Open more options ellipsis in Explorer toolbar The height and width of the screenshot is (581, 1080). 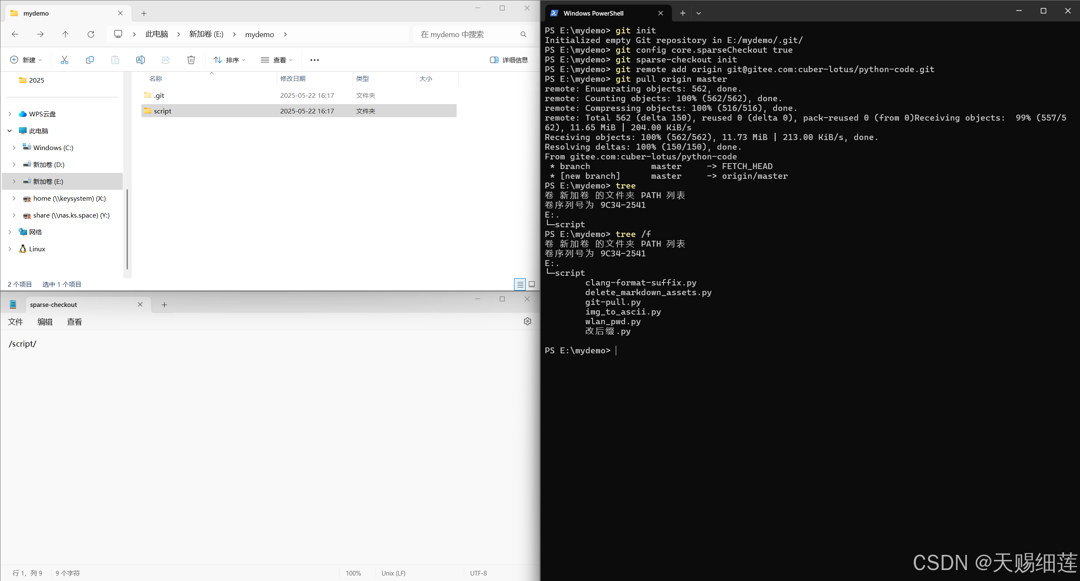coord(314,60)
